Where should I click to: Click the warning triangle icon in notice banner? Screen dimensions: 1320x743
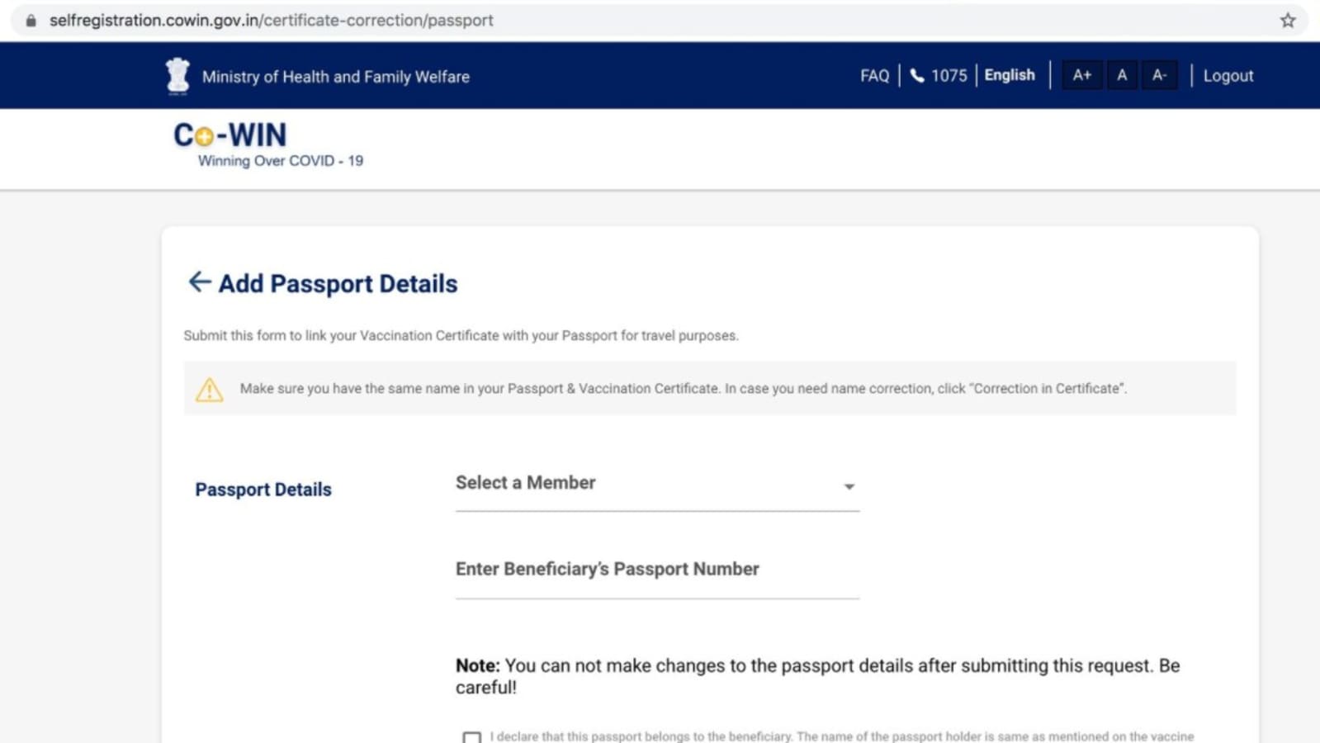pos(210,389)
